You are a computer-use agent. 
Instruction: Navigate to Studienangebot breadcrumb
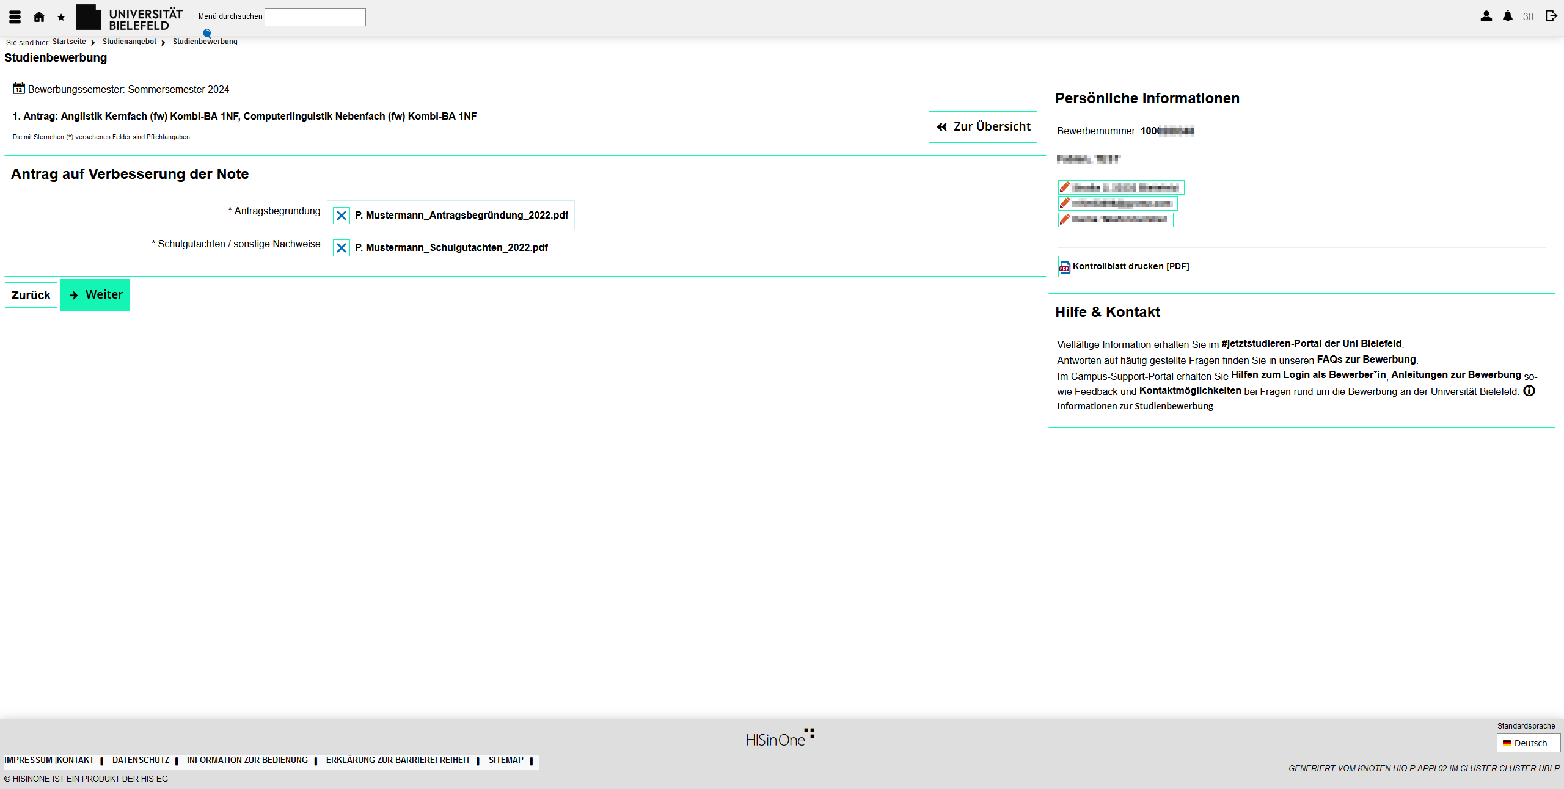(x=130, y=42)
